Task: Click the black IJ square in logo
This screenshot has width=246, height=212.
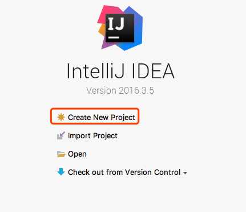Action: 120,28
